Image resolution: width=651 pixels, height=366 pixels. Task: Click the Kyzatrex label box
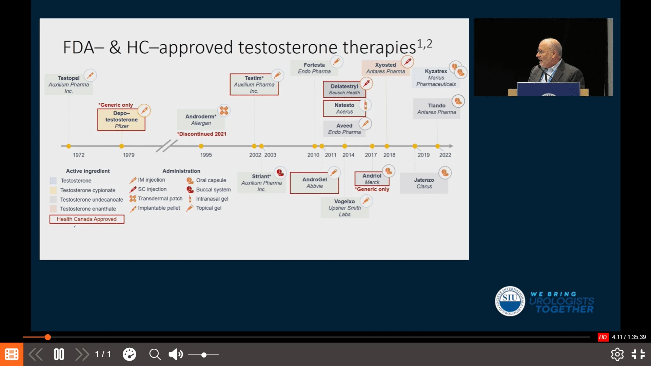point(436,78)
